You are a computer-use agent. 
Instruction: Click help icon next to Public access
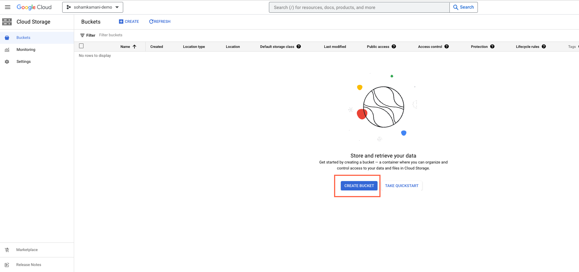click(394, 46)
